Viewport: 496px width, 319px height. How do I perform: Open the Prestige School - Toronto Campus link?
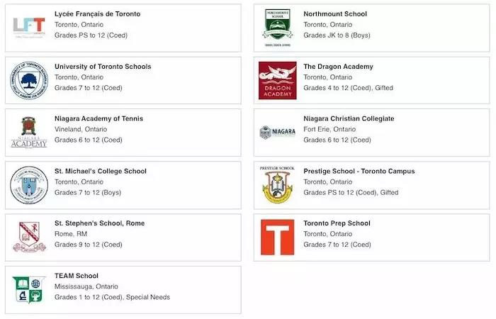(x=359, y=172)
